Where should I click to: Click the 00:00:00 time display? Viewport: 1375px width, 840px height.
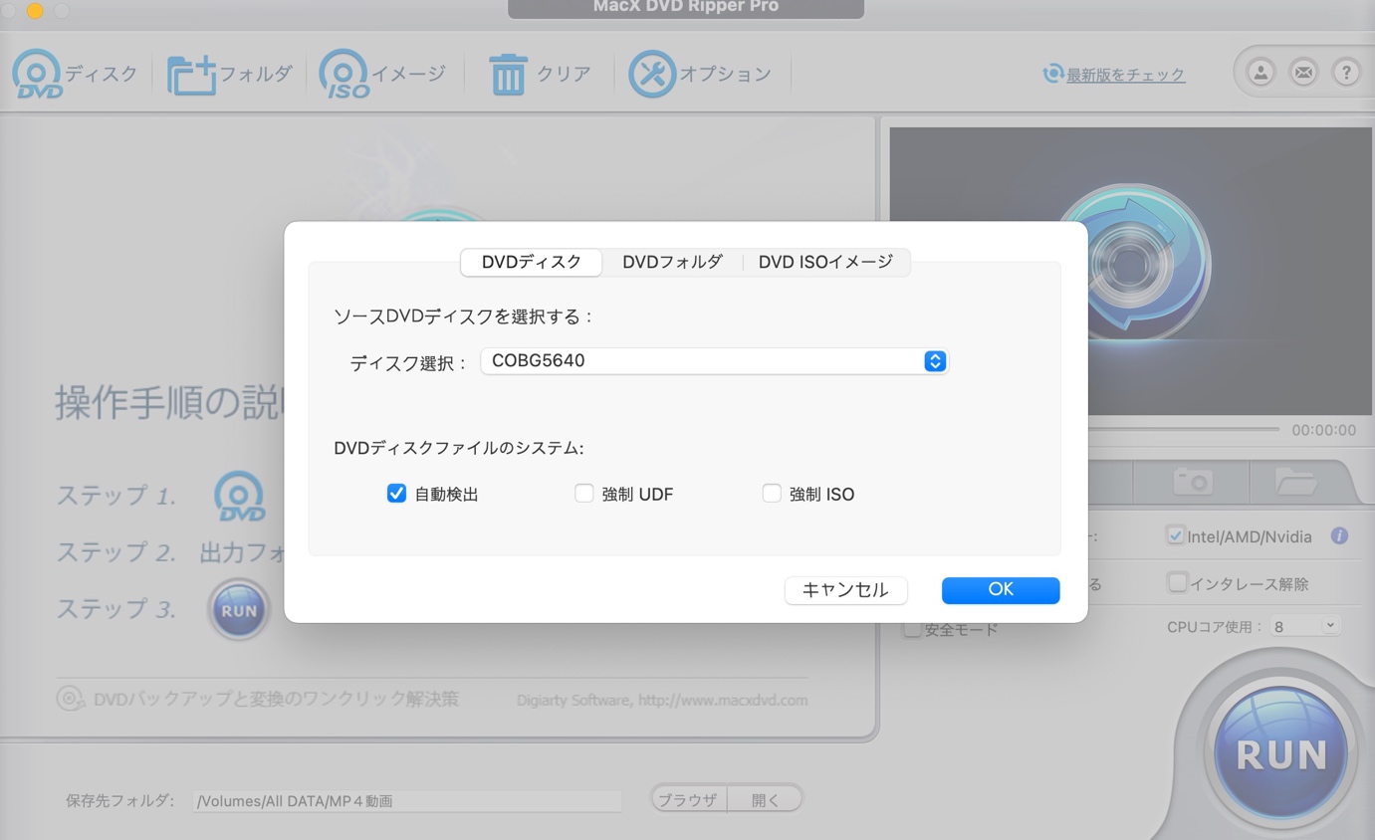pyautogui.click(x=1323, y=430)
